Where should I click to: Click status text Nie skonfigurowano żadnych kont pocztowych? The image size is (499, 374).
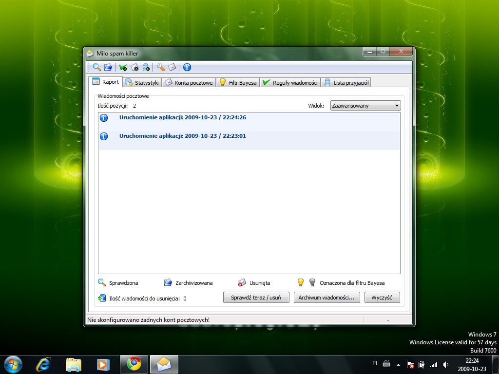click(148, 319)
